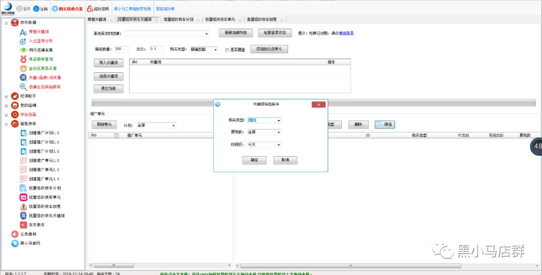The image size is (542, 275).
Task: Collapse the 京东数据 tree node
Action: click(x=6, y=23)
